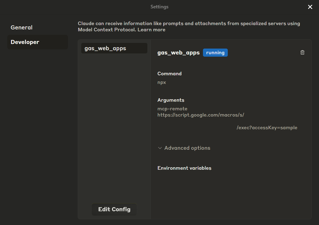
Task: Close the Settings dialog with the X
Action: tap(310, 7)
